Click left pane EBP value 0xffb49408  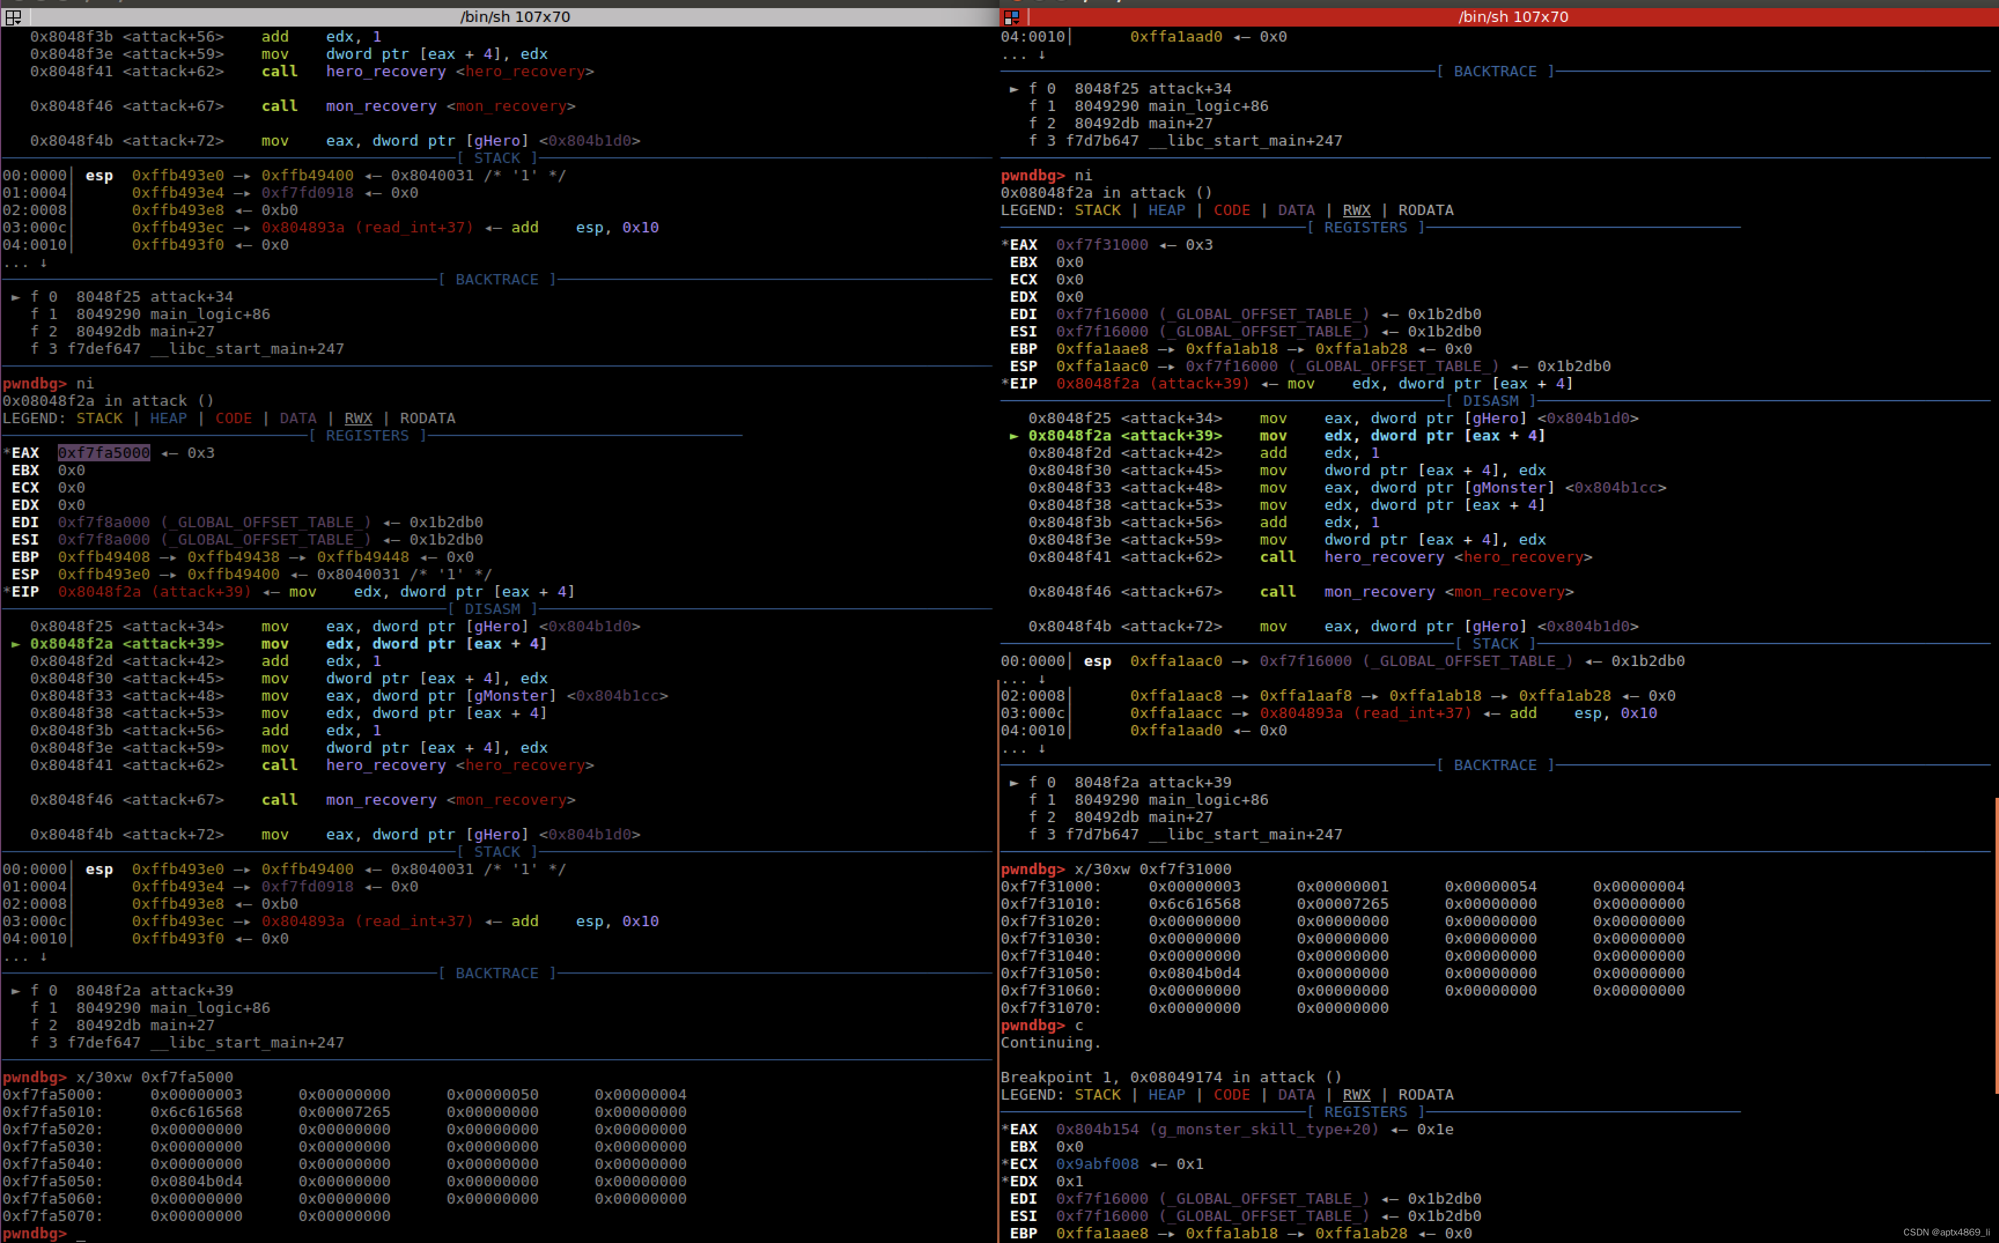(x=104, y=557)
